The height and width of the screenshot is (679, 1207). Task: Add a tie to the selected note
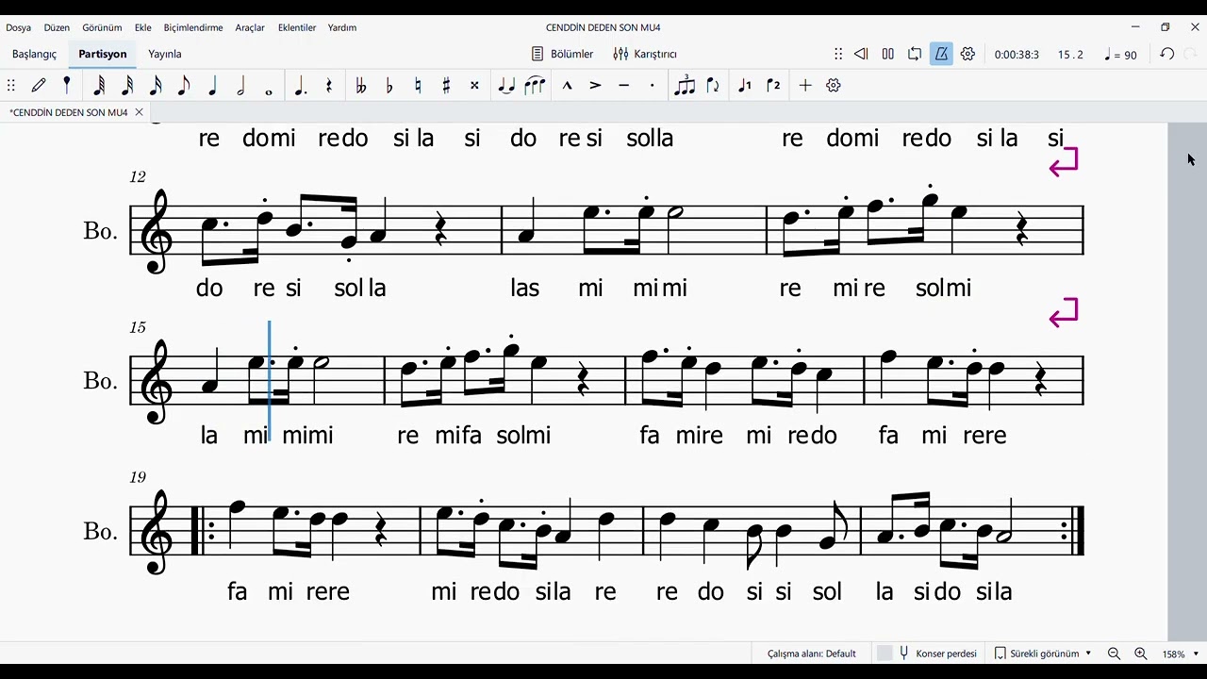point(506,85)
